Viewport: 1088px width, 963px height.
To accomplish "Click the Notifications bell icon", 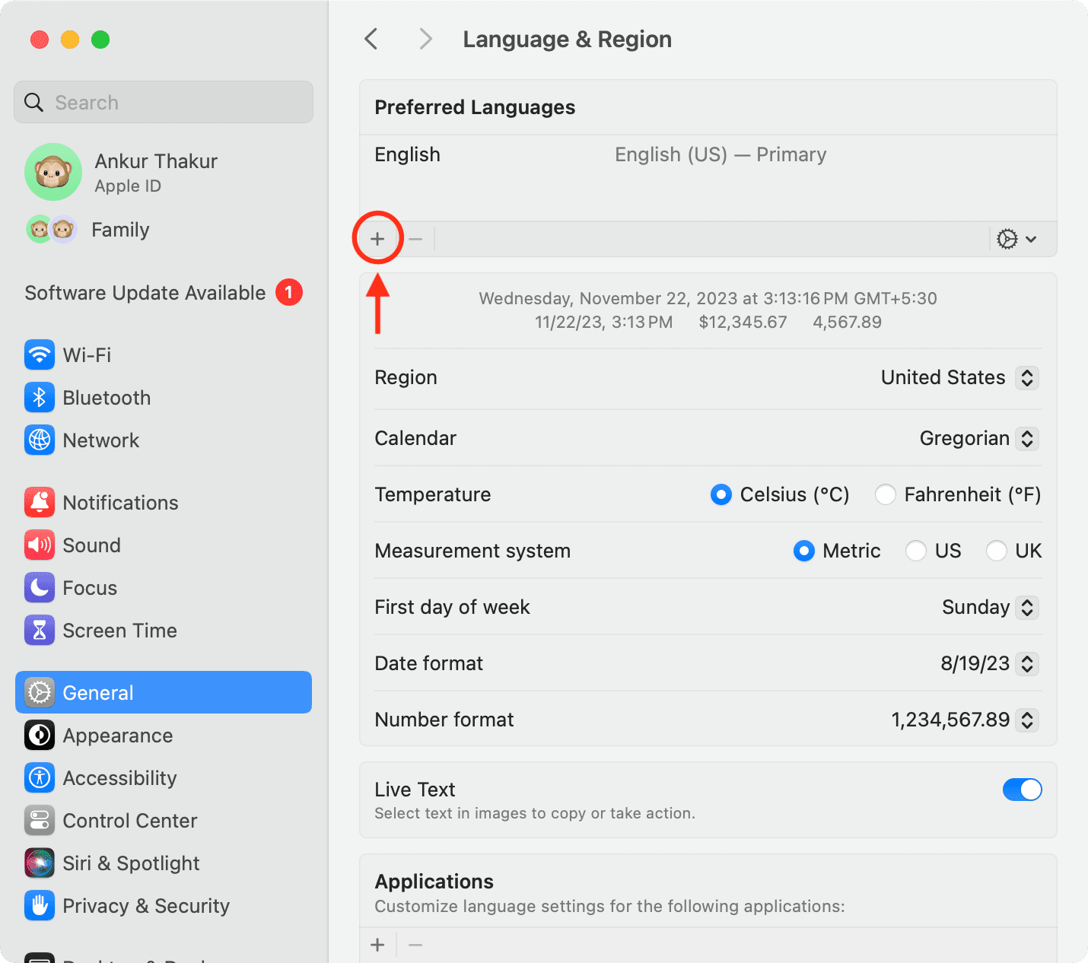I will (x=39, y=502).
